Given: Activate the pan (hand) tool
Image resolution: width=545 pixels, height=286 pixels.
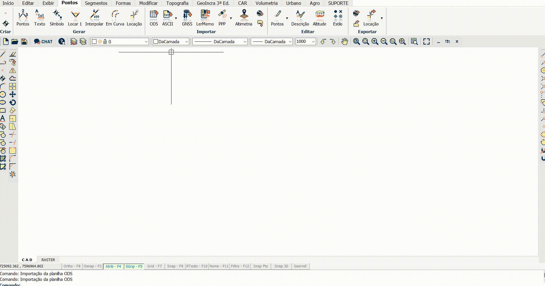Looking at the screenshot, I should coord(344,41).
